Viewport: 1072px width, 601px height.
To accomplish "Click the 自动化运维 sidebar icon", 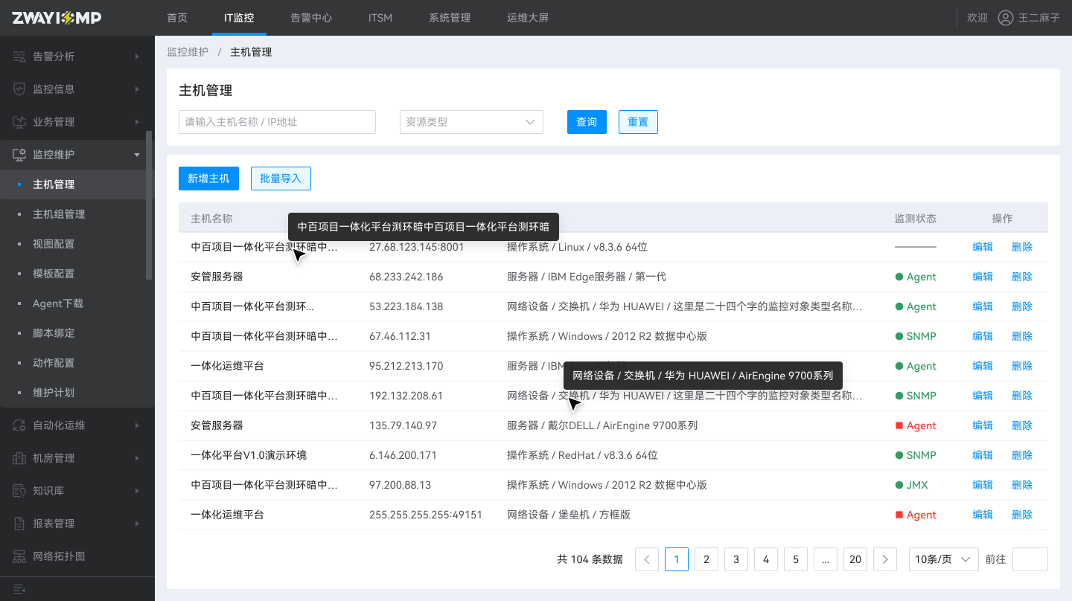I will (19, 425).
